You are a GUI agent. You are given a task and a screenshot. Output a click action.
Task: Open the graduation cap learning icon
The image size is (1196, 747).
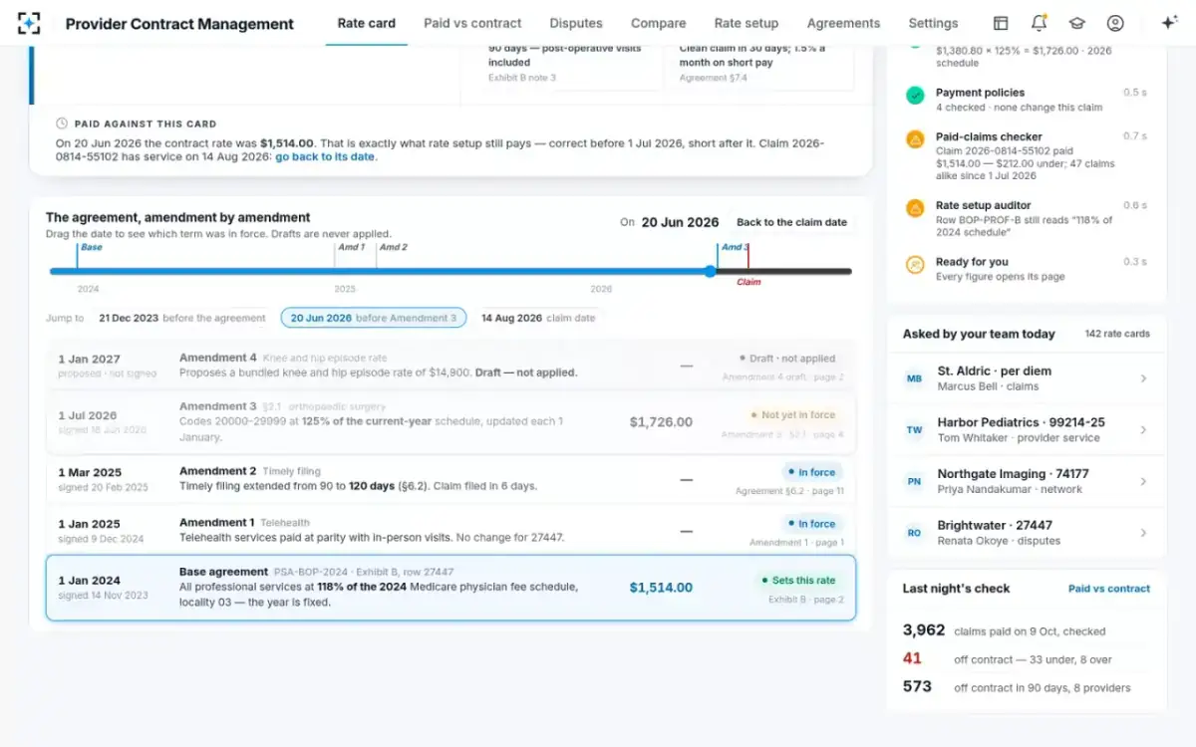pos(1076,23)
